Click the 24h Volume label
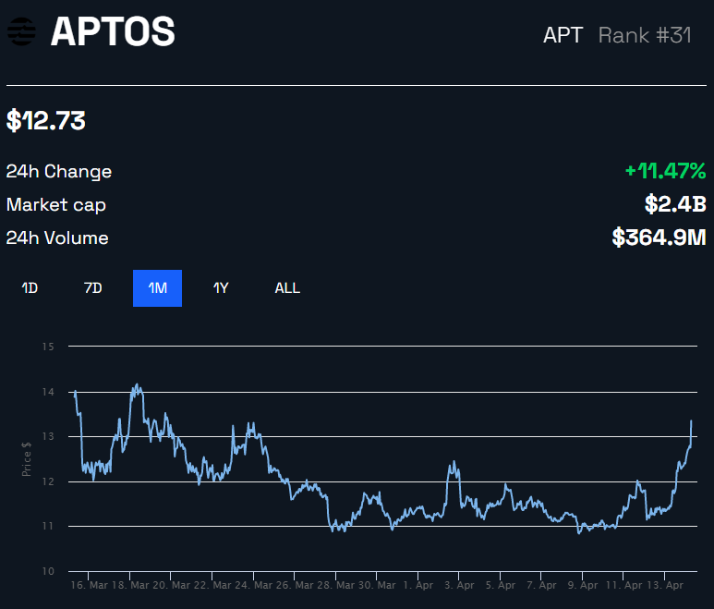 pos(57,238)
